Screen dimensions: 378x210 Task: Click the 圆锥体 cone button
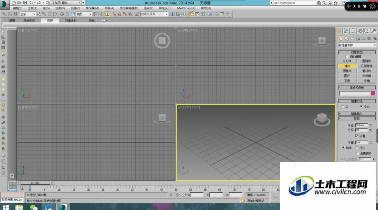366,61
